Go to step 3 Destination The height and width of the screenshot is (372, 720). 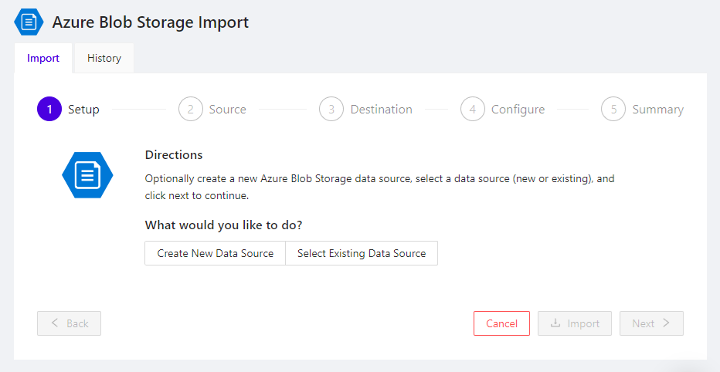pyautogui.click(x=366, y=109)
